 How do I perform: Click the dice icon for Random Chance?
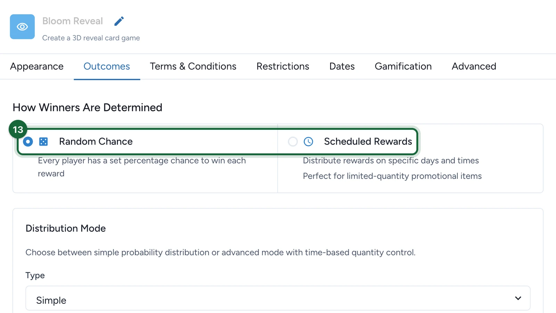pos(43,142)
